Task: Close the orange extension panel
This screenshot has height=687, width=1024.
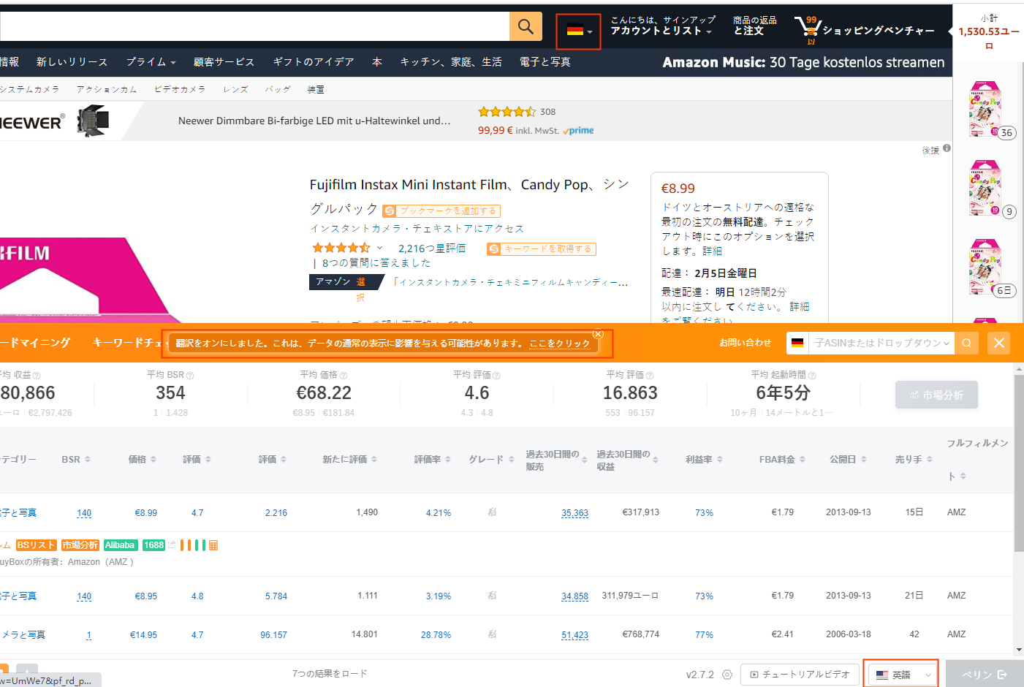Action: tap(999, 343)
